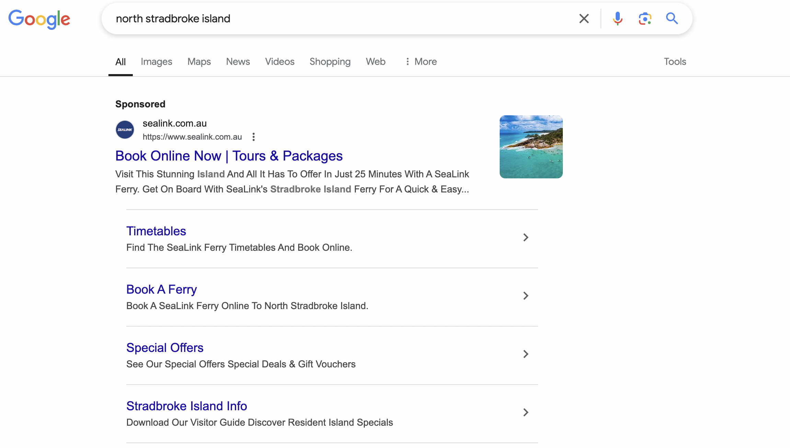The width and height of the screenshot is (790, 448).
Task: Click 'Download Our Visitor Guide' description text
Action: (259, 423)
